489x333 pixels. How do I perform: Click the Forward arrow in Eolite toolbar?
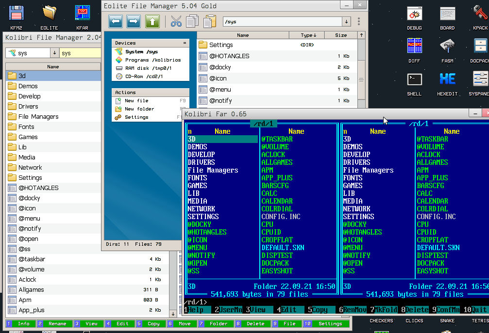point(134,21)
